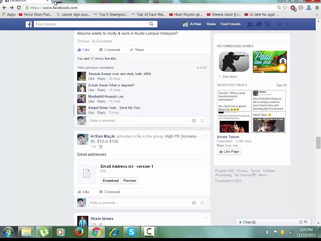Show more bookmarks chevron
This screenshot has width=321, height=241.
(317, 15)
